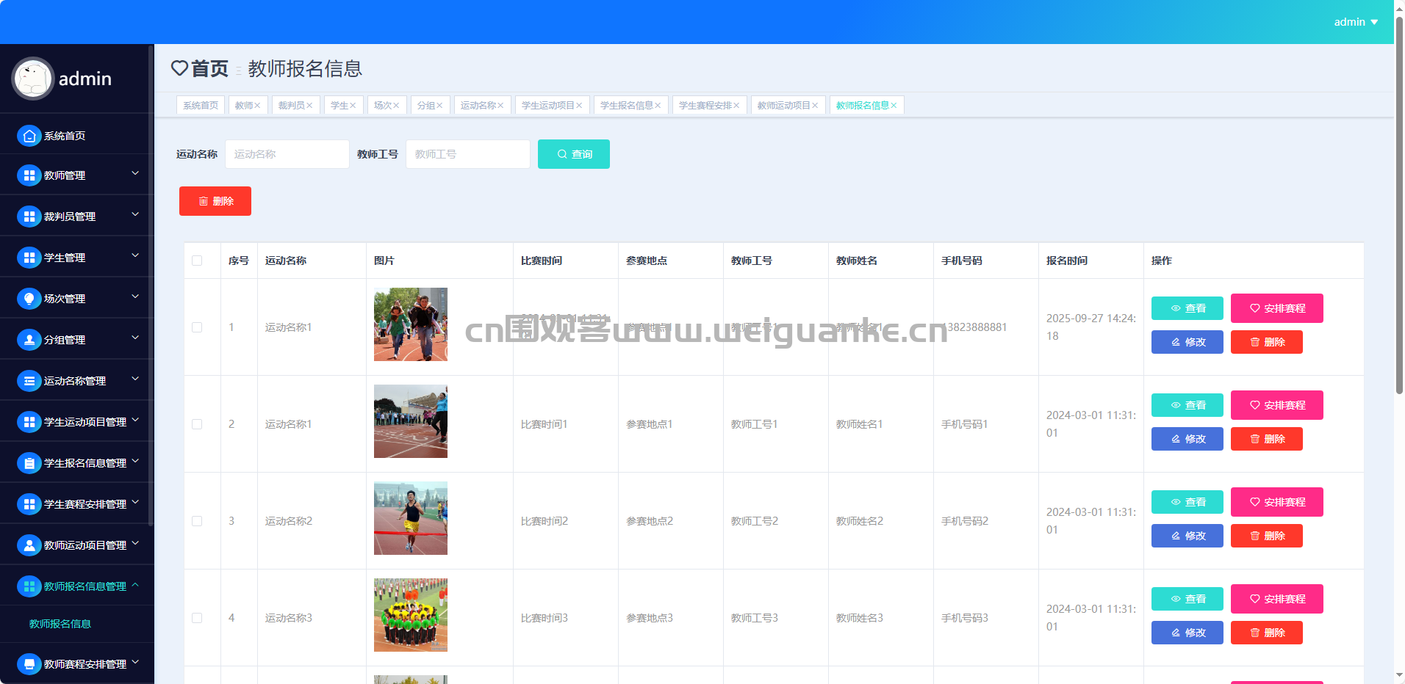Click the 教师运动项目管理 user icon
This screenshot has width=1405, height=684.
29,545
